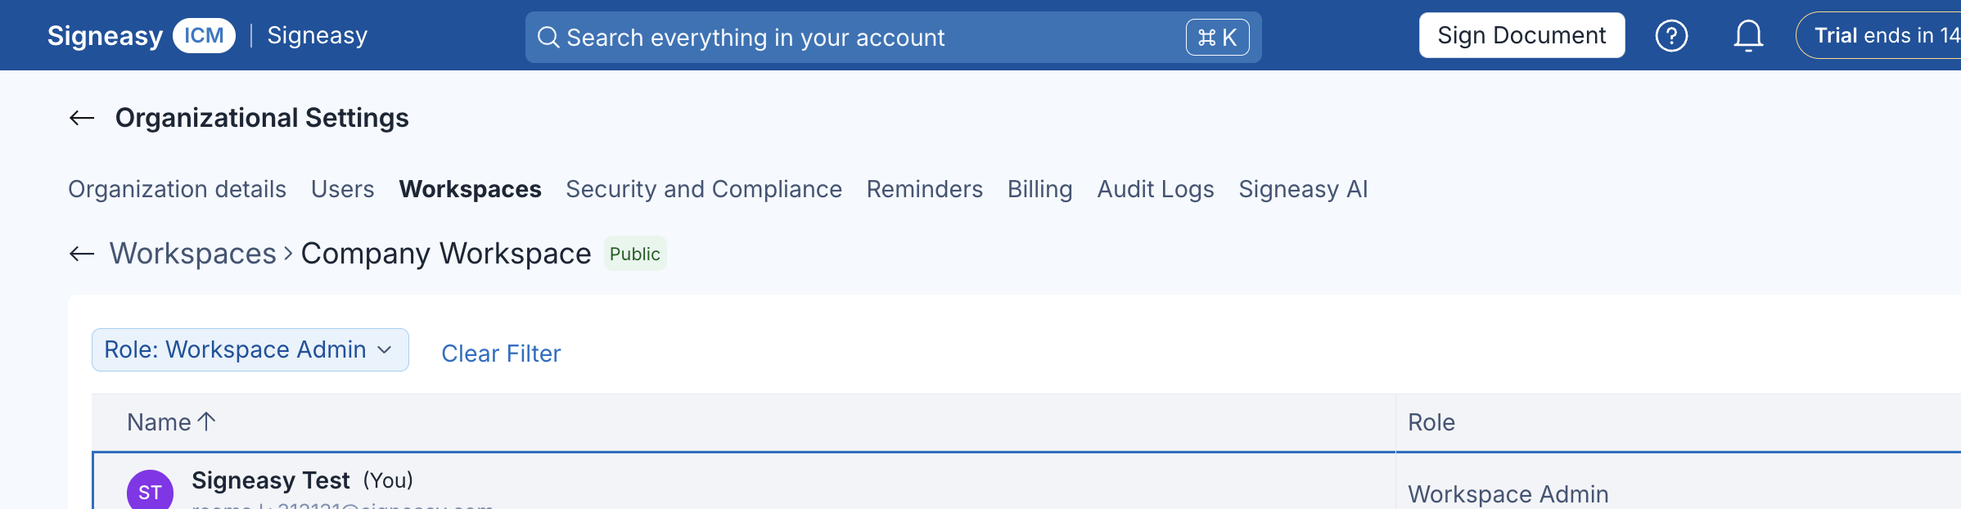Click the Clear Filter link
Image resolution: width=1961 pixels, height=509 pixels.
[x=501, y=354]
